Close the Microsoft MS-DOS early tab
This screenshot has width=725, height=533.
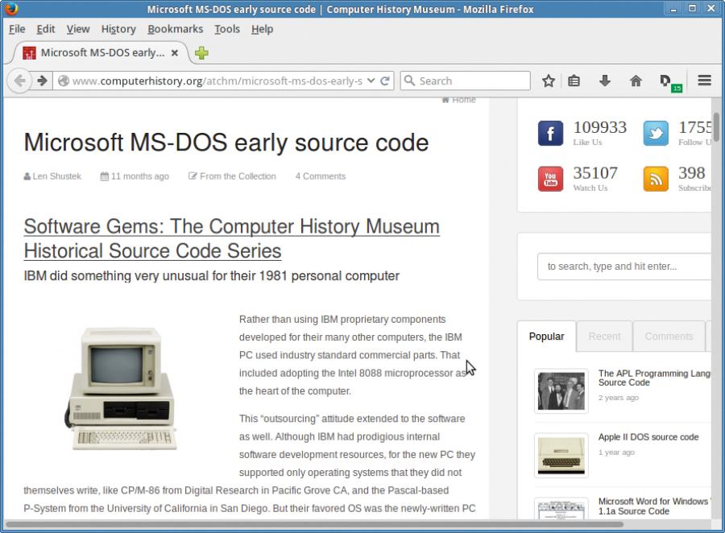175,53
